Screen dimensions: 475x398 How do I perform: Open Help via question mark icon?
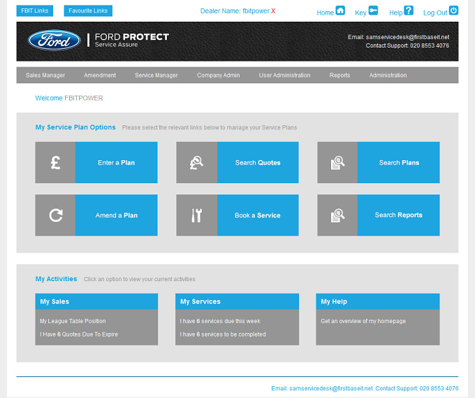tap(409, 10)
